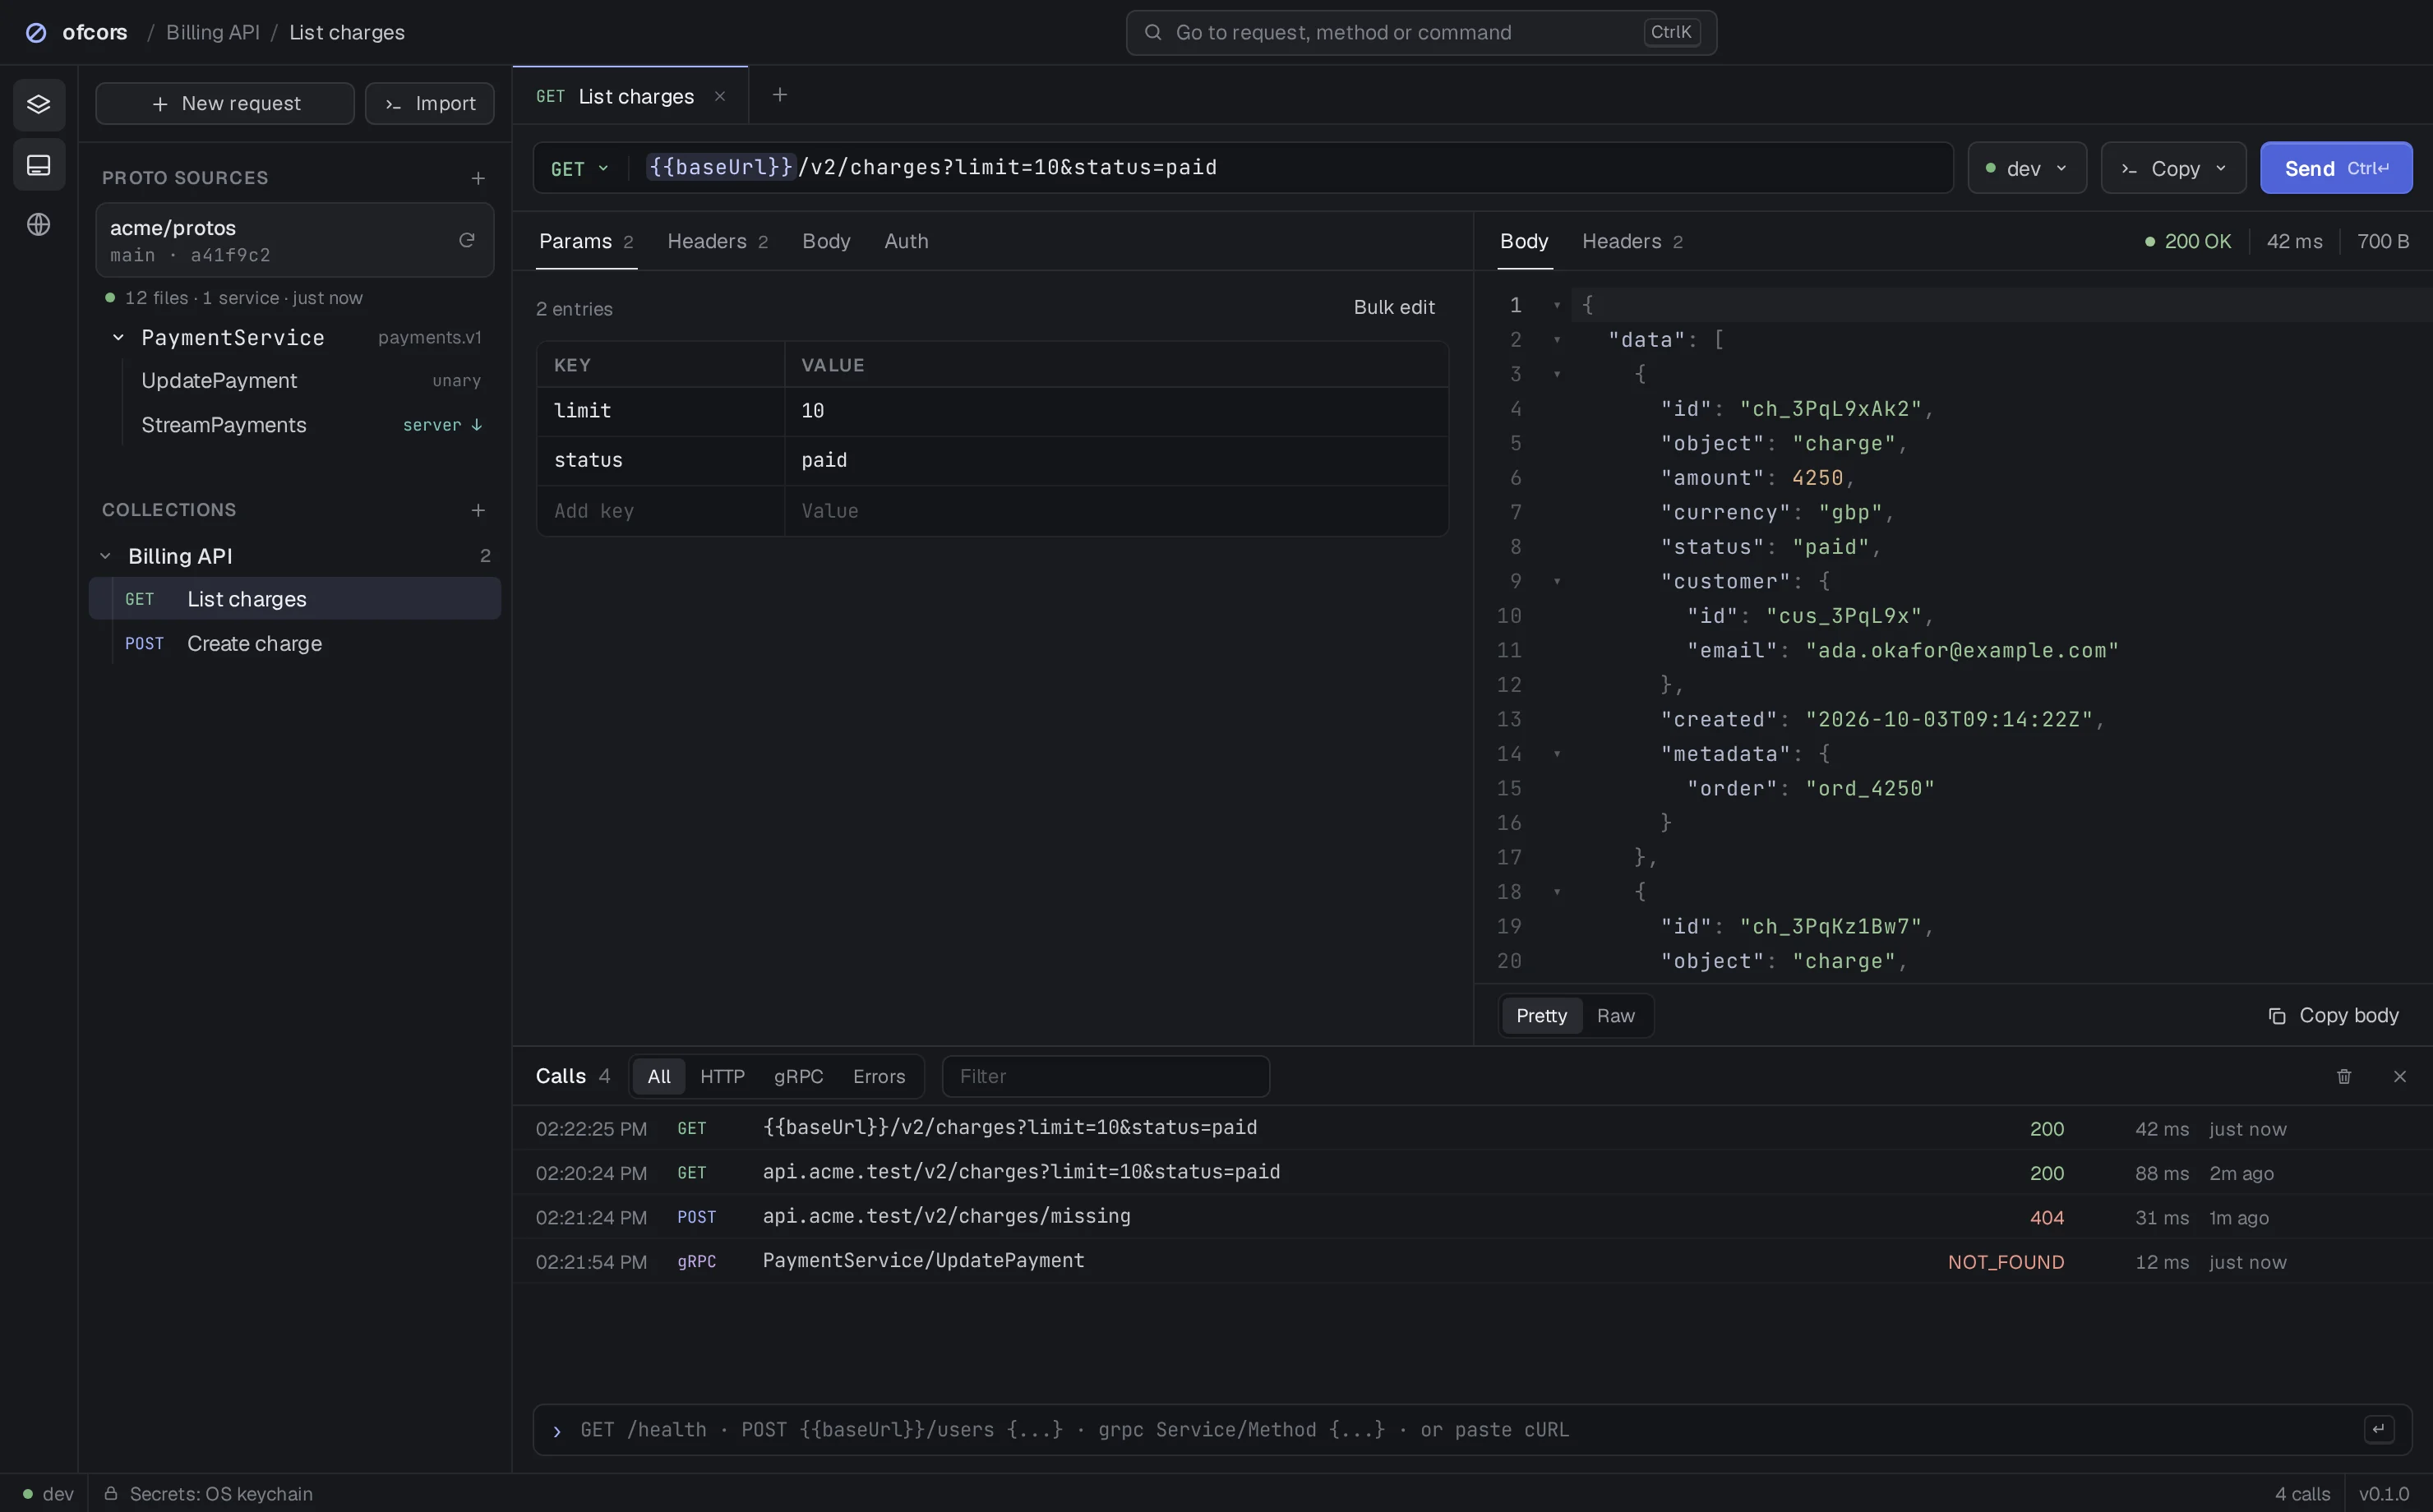Open the dev environment dropdown
This screenshot has width=2433, height=1512.
point(2027,168)
